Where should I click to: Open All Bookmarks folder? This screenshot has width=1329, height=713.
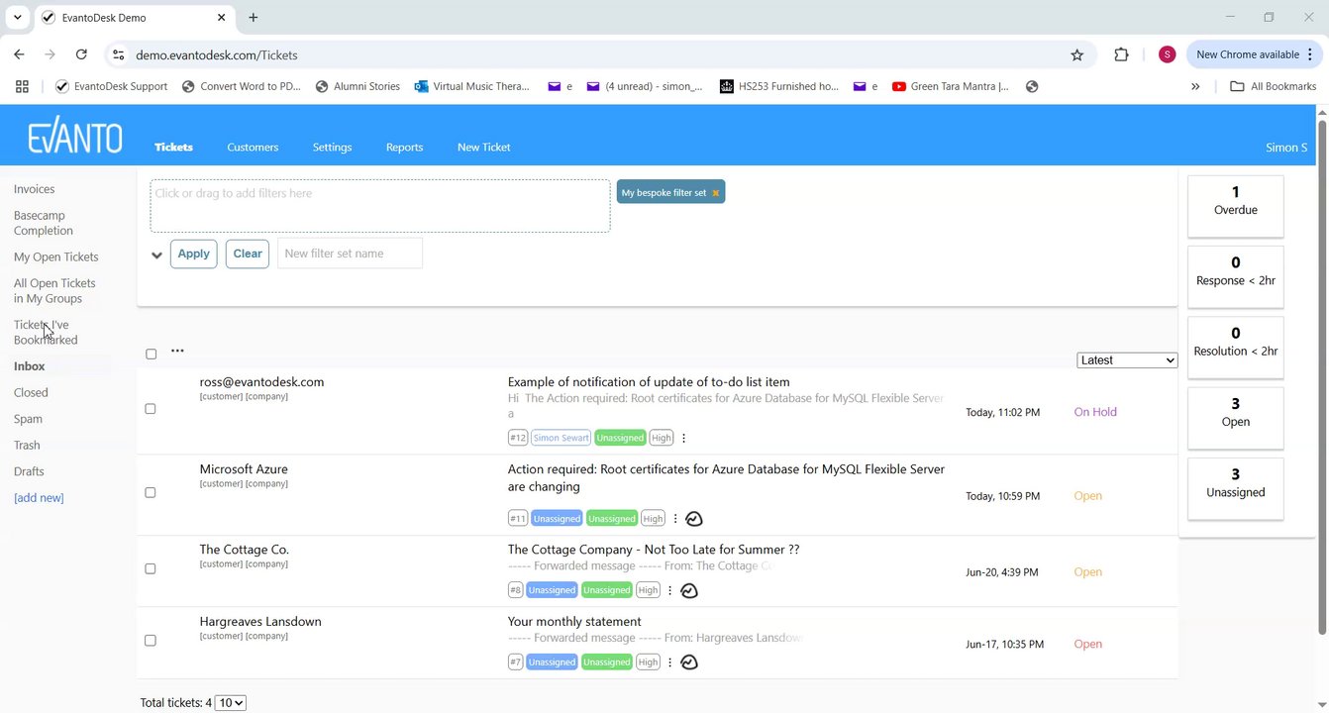[x=1274, y=86]
